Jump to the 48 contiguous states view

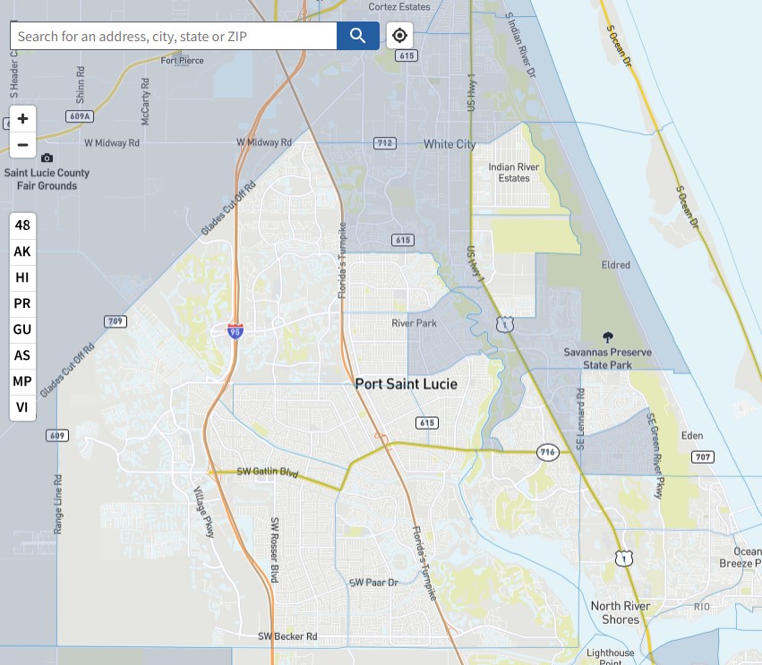22,226
